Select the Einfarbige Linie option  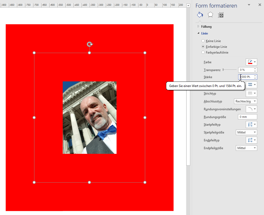click(203, 47)
